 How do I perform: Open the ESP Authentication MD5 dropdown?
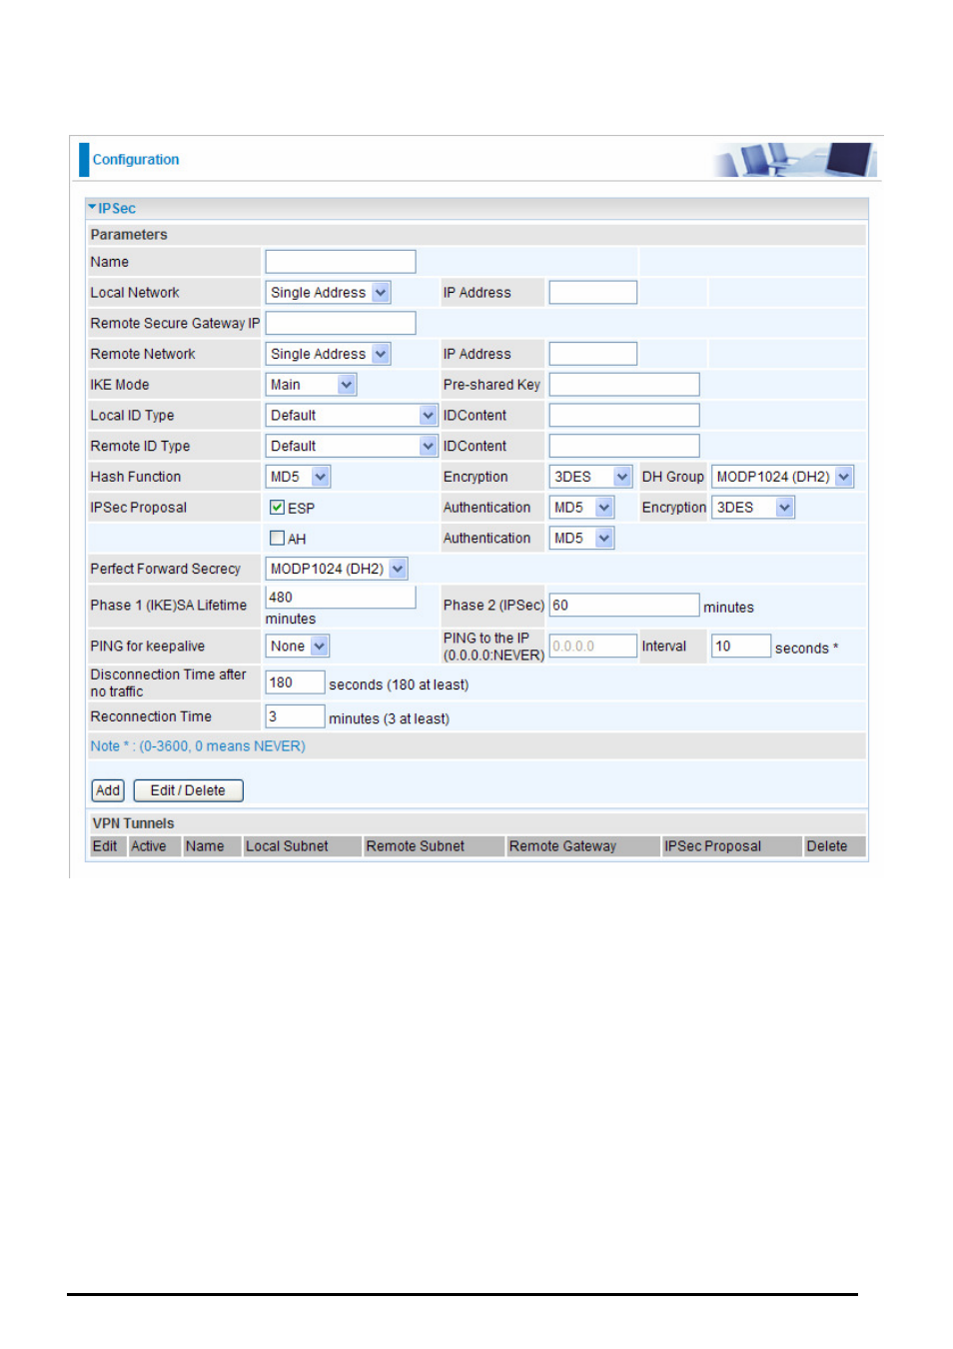pos(581,508)
